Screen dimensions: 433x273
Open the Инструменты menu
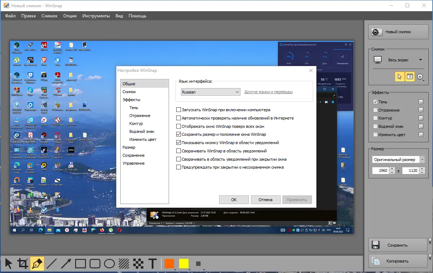(96, 16)
